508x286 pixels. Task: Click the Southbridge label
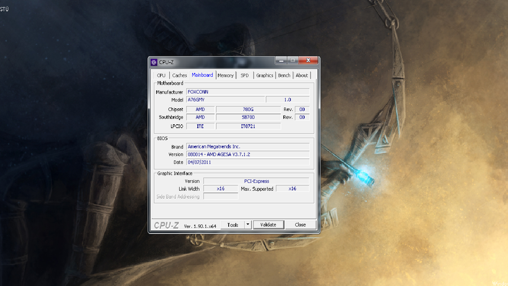click(x=171, y=117)
